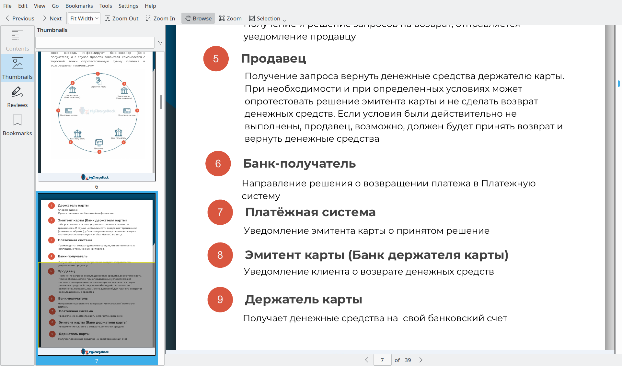Screen dimensions: 622x366
Task: Click the Zoom Out toolbar button
Action: pos(121,18)
